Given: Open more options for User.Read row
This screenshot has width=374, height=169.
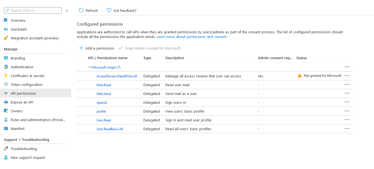Looking at the screenshot, I should (x=347, y=120).
